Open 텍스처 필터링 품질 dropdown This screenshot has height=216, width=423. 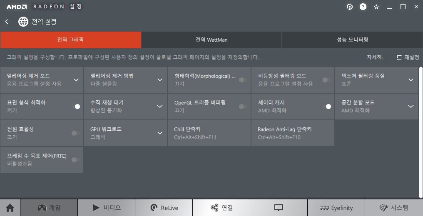[x=411, y=80]
